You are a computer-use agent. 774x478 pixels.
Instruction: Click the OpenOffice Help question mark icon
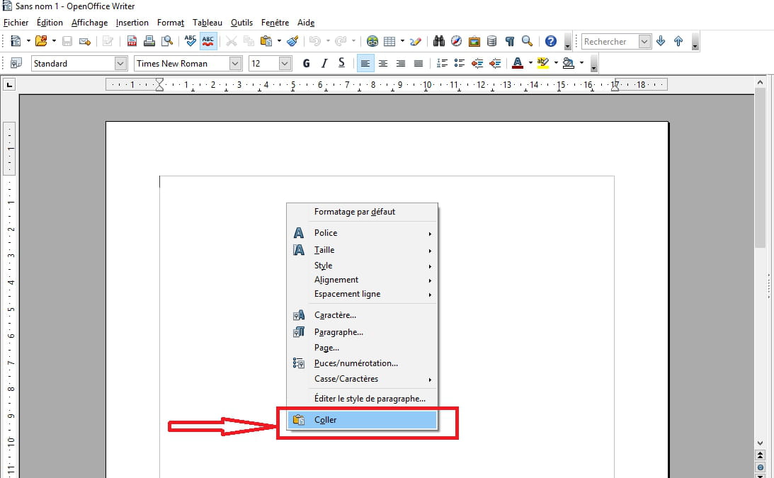tap(551, 42)
